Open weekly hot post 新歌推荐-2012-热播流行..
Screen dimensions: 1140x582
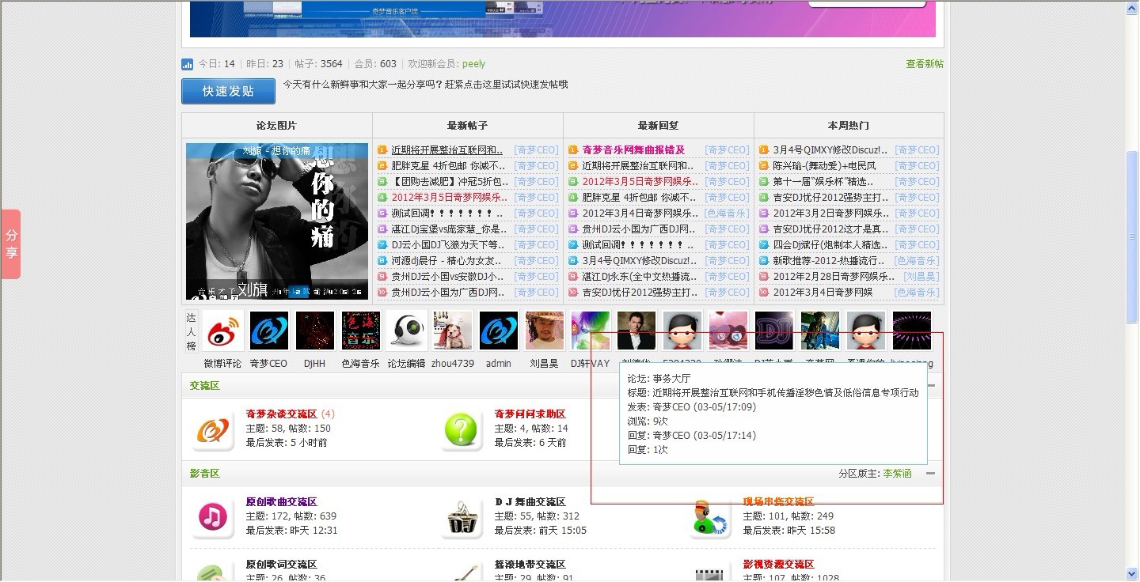(829, 261)
